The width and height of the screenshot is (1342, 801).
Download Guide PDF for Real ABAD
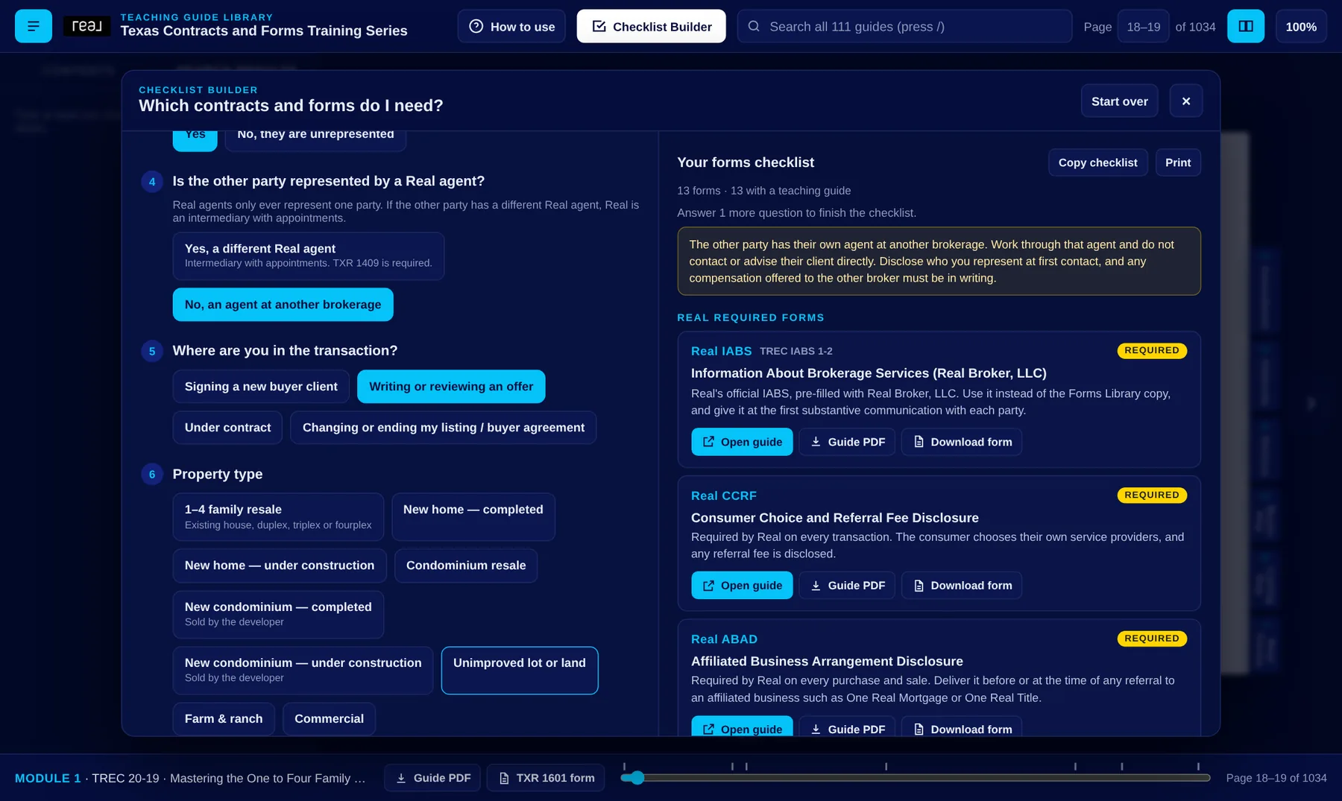[x=847, y=726]
